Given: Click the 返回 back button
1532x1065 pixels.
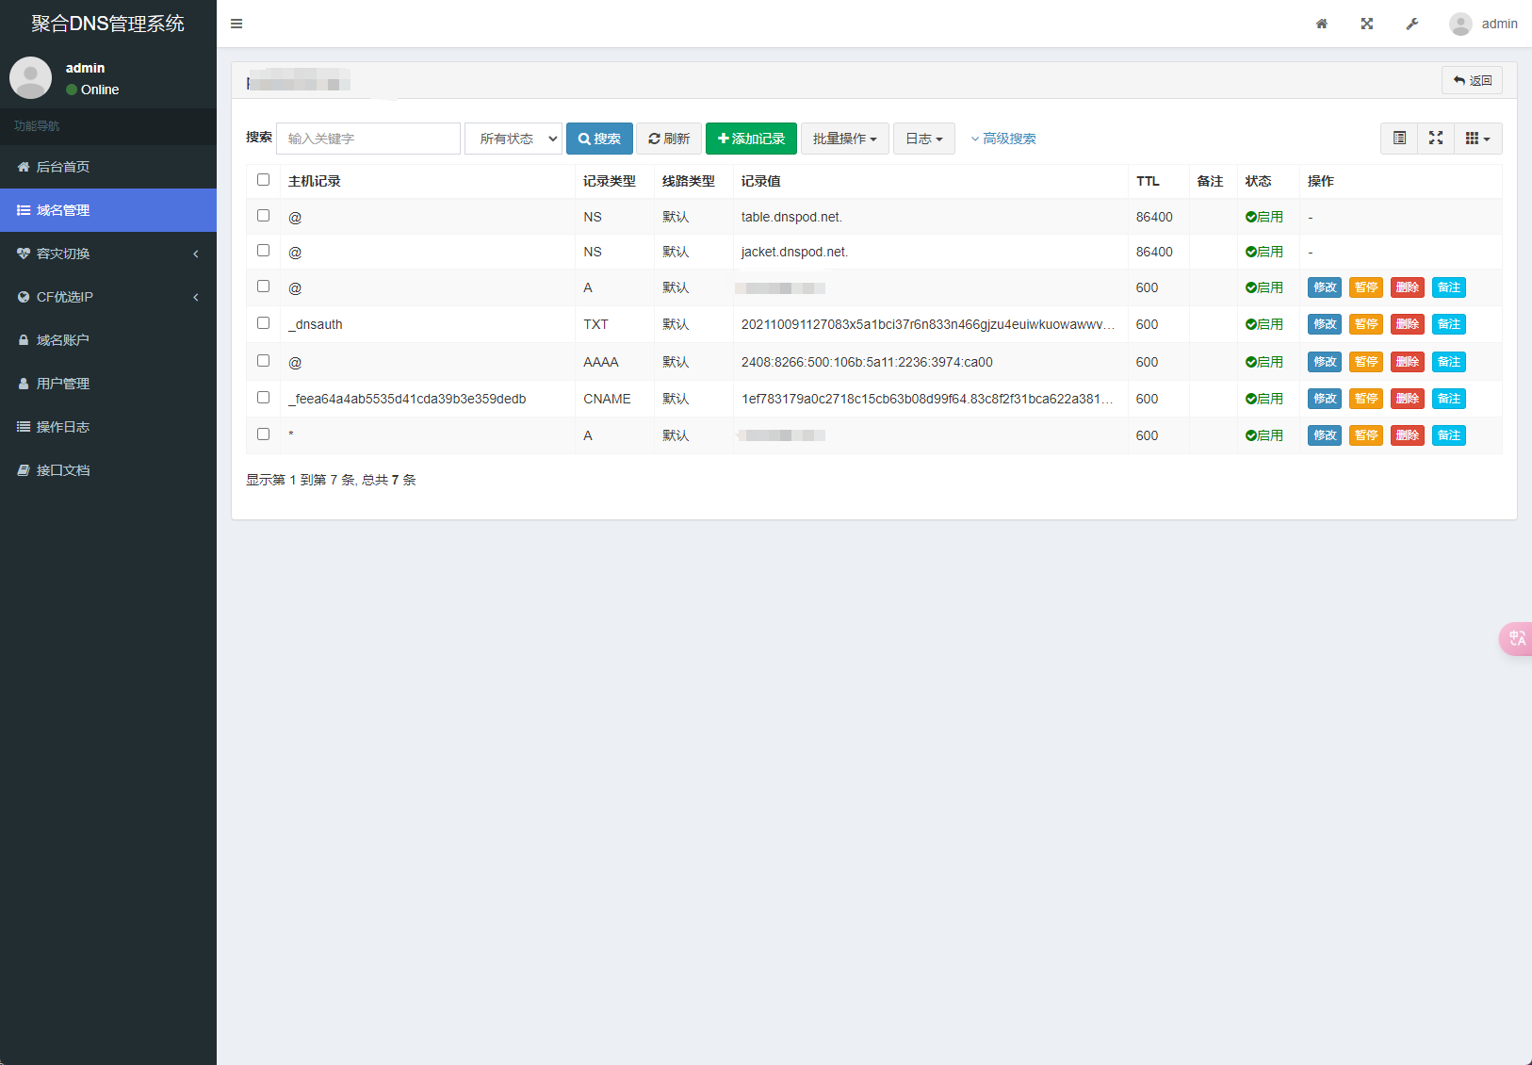Looking at the screenshot, I should coord(1472,80).
